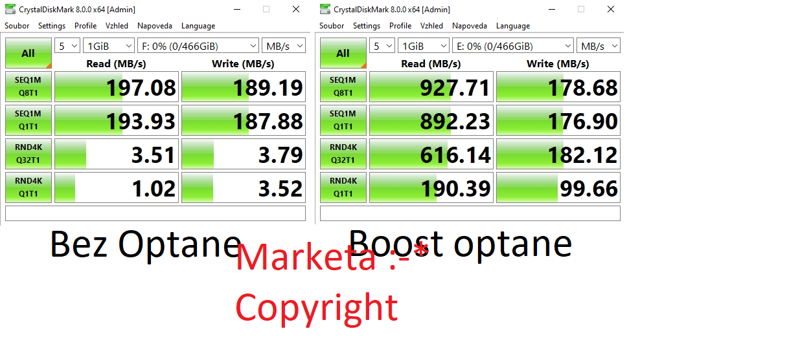
Task: Minimize the left CrystalDiskMark window
Action: tap(236, 9)
